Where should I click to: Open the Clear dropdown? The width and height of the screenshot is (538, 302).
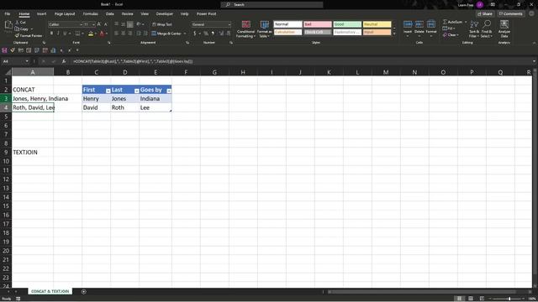pos(451,35)
